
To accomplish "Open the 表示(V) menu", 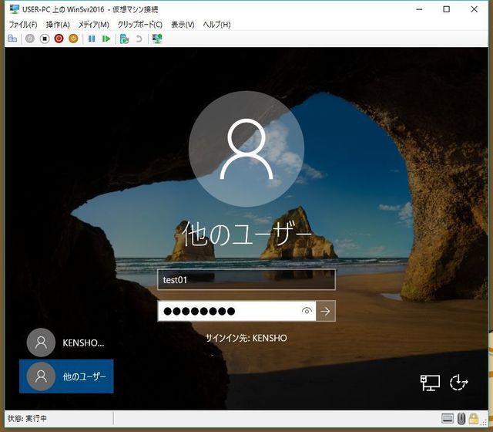I will pyautogui.click(x=183, y=25).
